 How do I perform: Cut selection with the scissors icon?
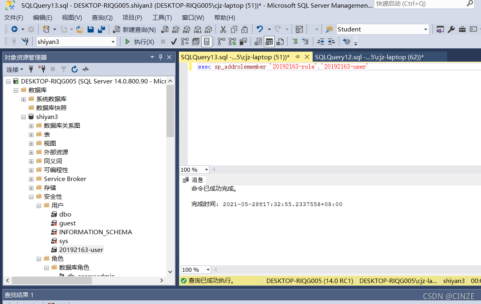tap(223, 29)
